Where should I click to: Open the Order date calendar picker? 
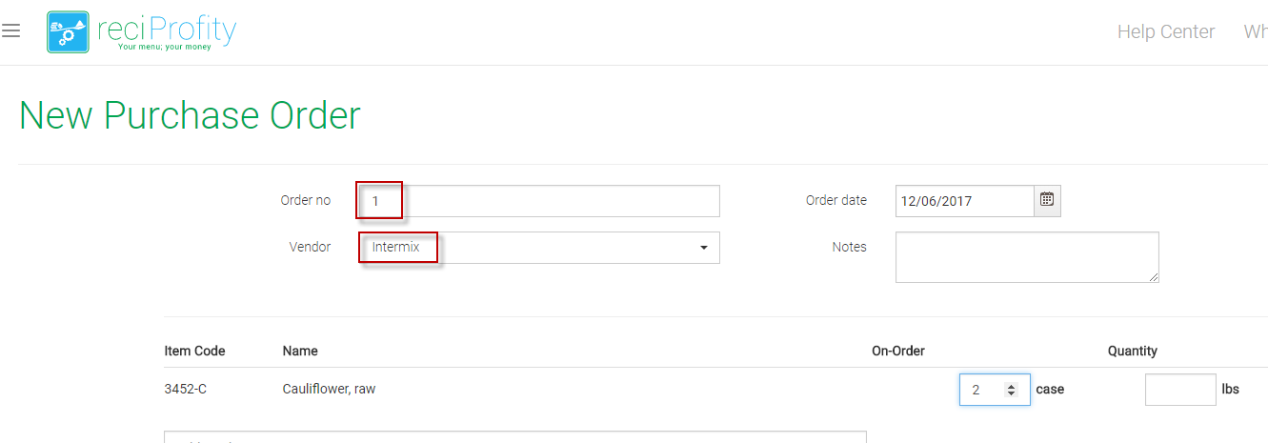[1047, 200]
